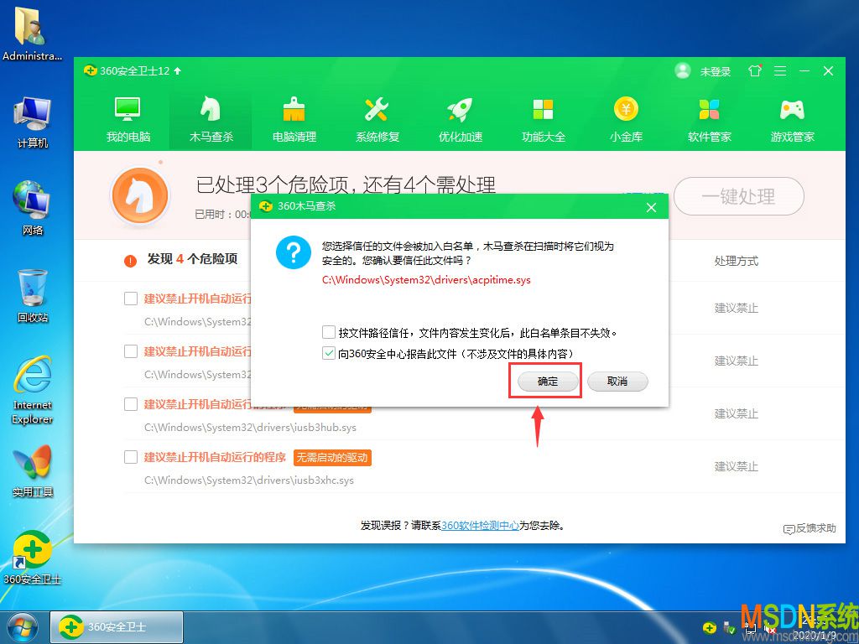Viewport: 859px width, 644px height.
Task: Open the main menu hamburger icon
Action: coord(780,71)
